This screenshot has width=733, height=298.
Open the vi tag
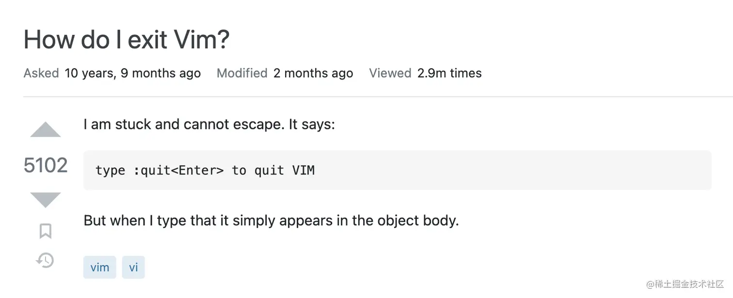[x=133, y=267]
